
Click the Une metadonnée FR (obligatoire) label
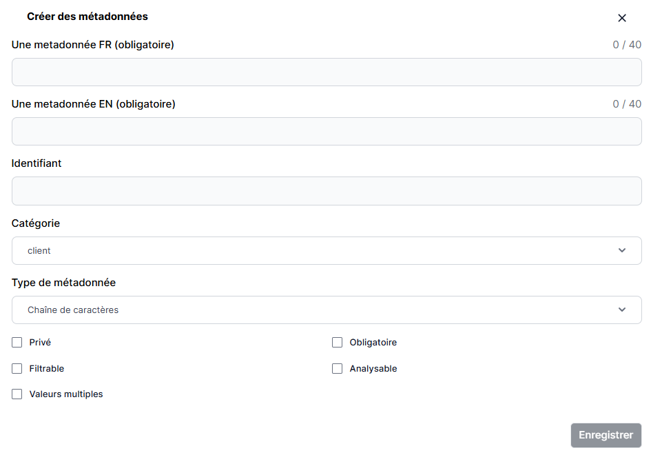pos(93,46)
